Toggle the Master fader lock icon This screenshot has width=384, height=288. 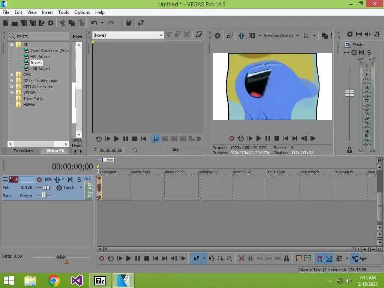pos(349,150)
